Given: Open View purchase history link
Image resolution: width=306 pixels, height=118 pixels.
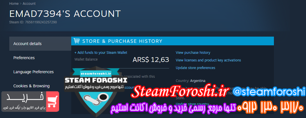Looking at the screenshot, I should (193, 53).
